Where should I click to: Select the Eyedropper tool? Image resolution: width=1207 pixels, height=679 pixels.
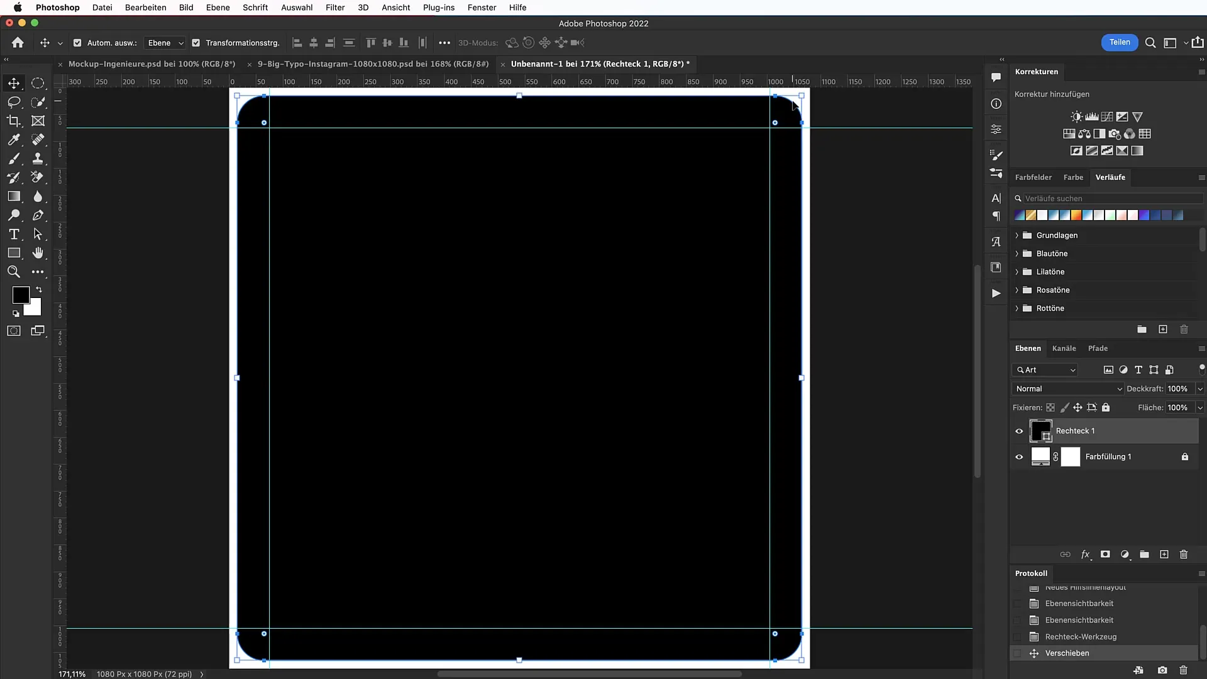point(14,140)
